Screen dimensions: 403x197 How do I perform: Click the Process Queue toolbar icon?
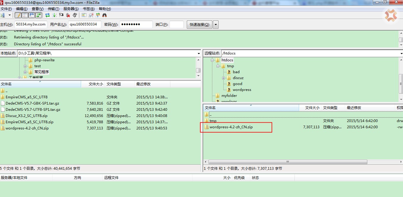[55, 15]
